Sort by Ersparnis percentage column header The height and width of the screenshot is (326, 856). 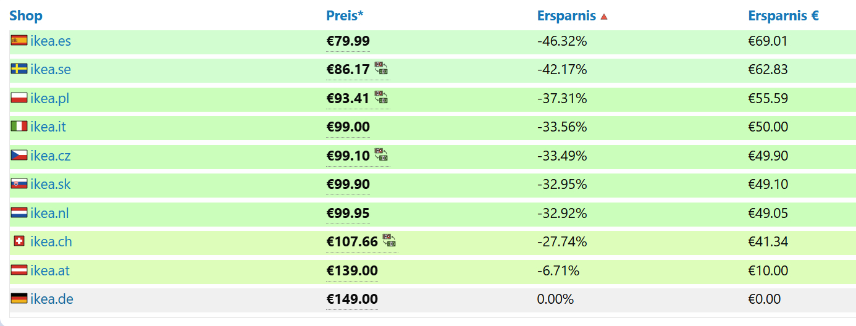pos(566,16)
